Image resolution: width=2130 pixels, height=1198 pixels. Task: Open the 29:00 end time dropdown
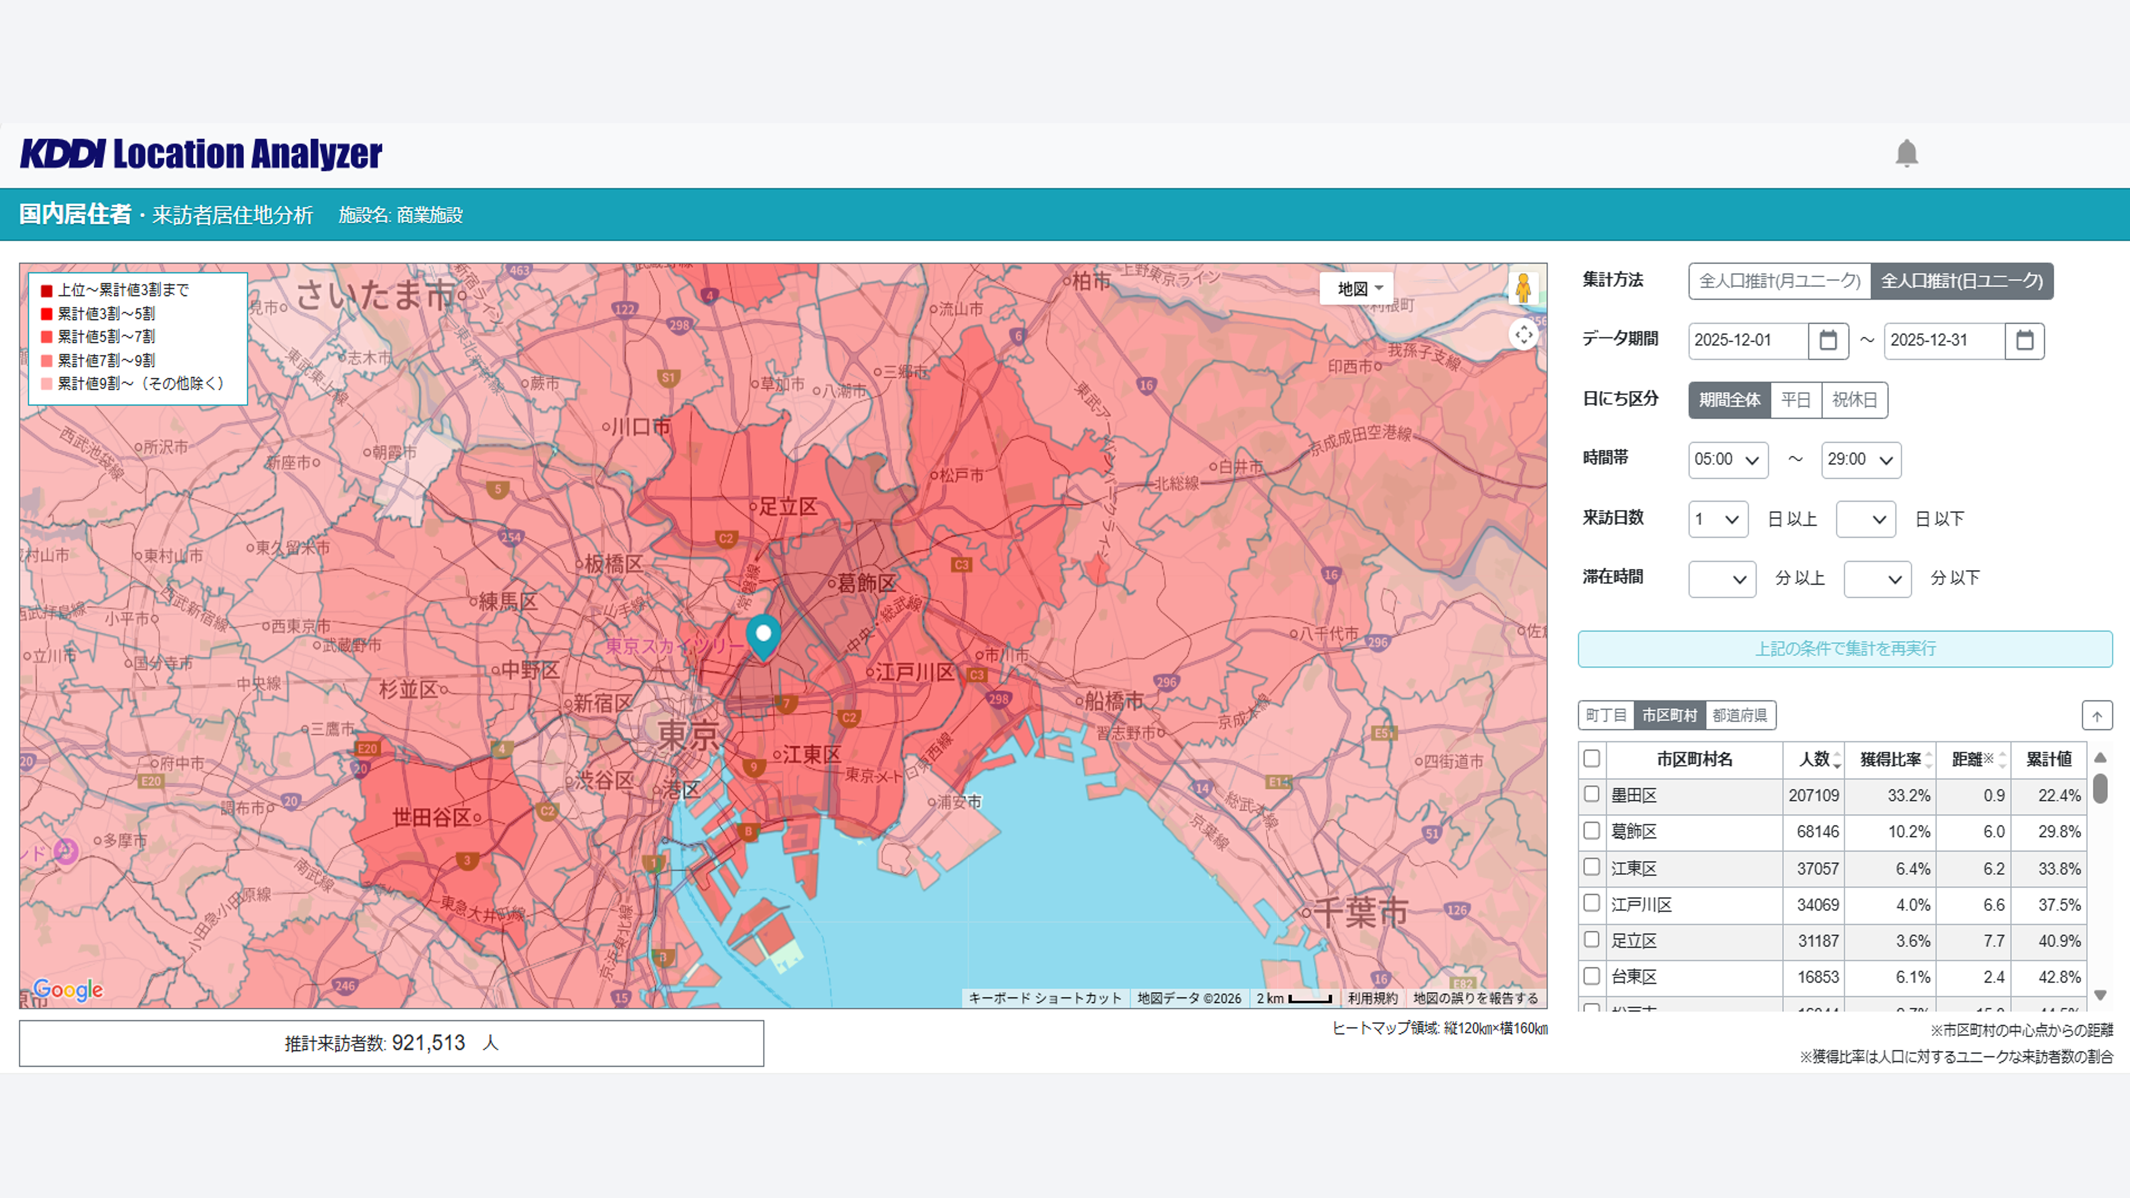click(1860, 460)
